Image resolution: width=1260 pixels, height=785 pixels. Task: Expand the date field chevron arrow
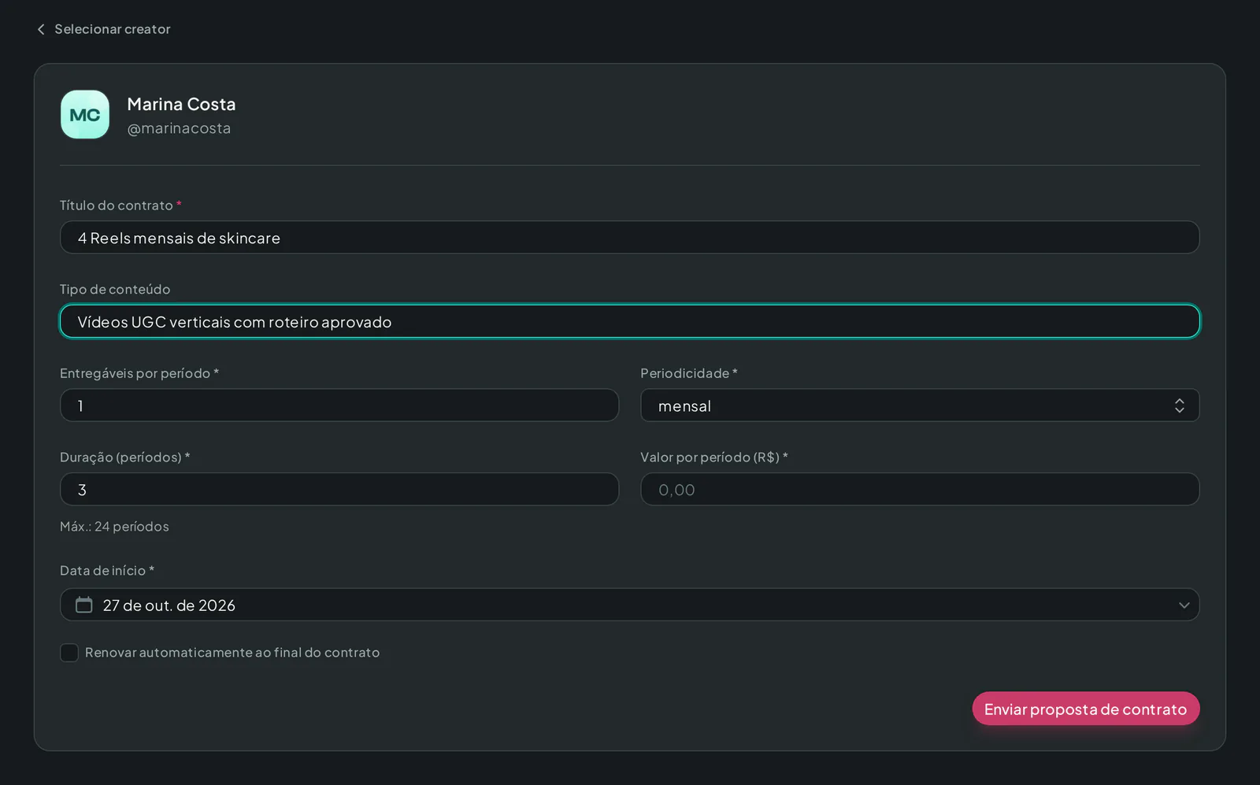[1184, 605]
